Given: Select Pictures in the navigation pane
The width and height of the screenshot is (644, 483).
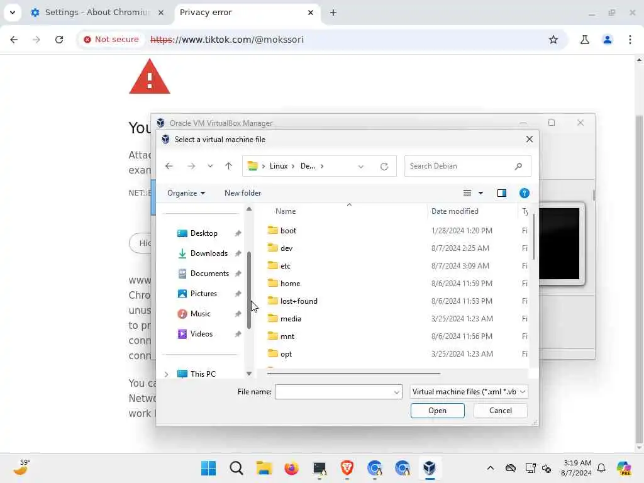Looking at the screenshot, I should [203, 294].
